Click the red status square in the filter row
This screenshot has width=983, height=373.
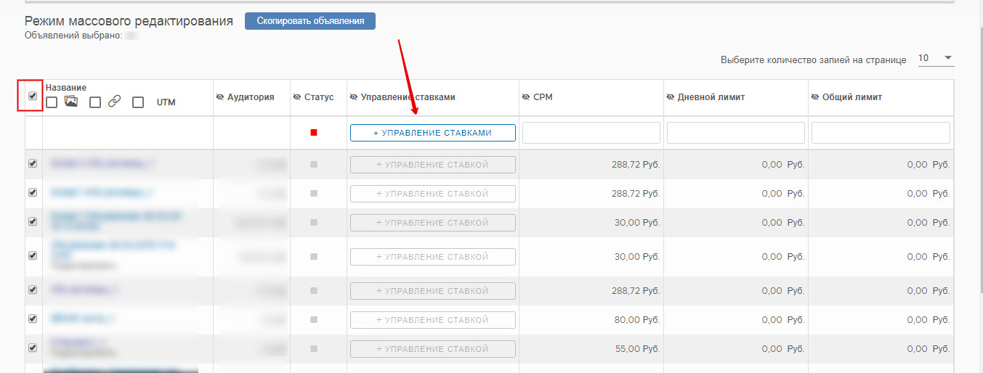tap(314, 132)
